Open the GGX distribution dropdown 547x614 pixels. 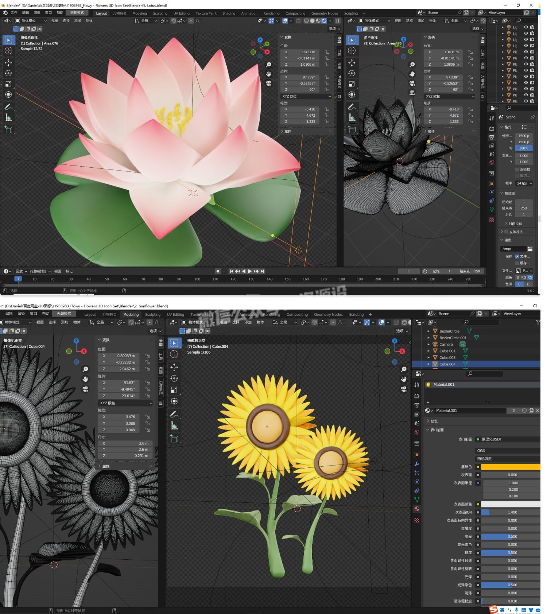pyautogui.click(x=507, y=451)
